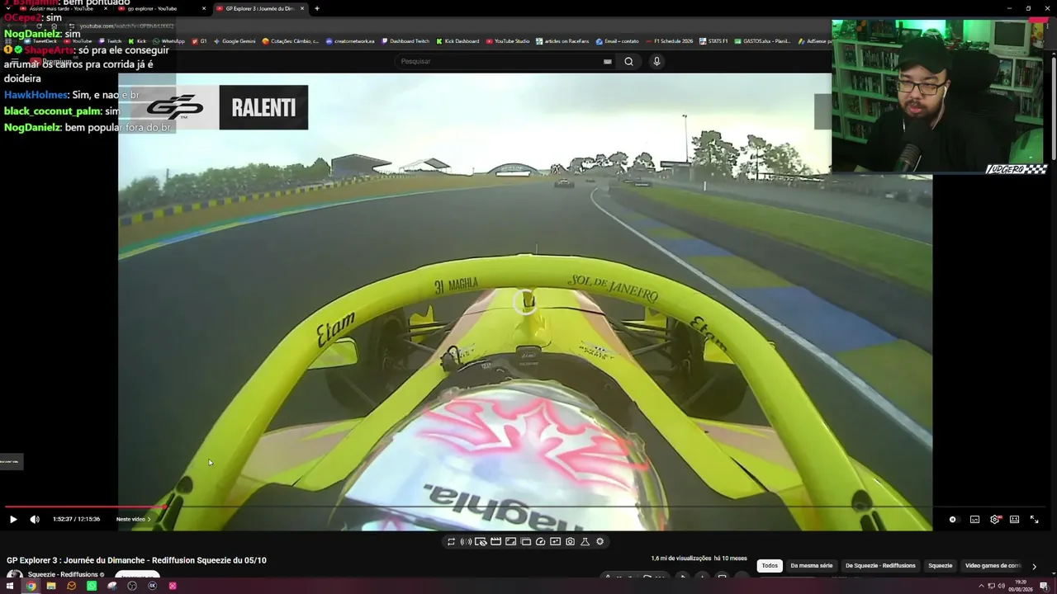
Task: Play the YouTube video
Action: (13, 520)
